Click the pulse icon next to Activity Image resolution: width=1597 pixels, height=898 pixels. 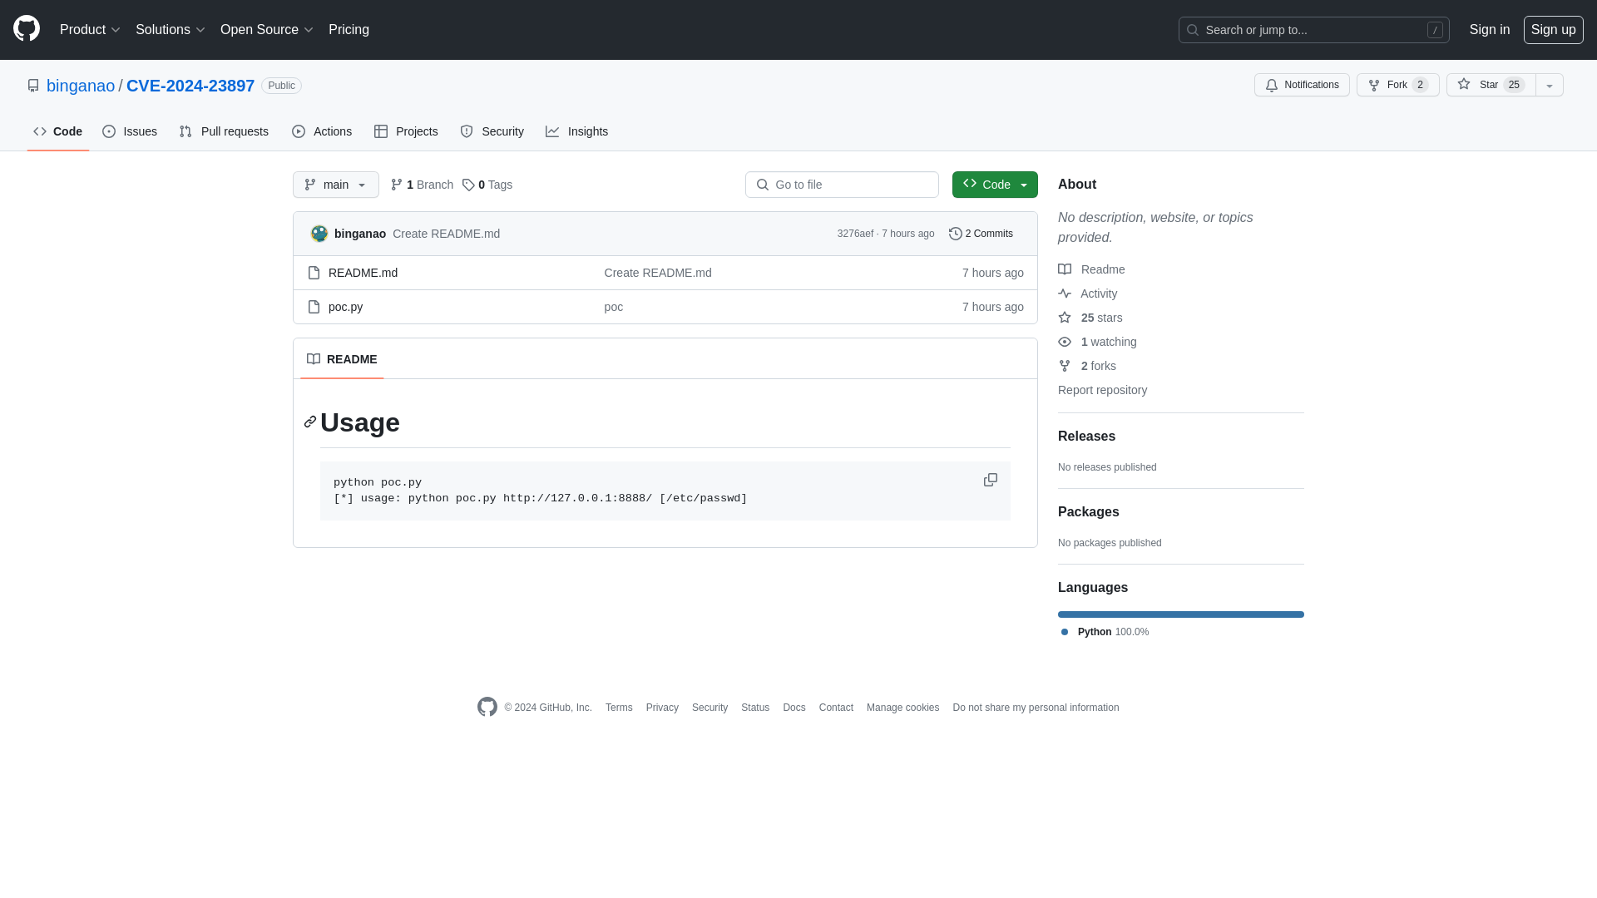(x=1065, y=294)
